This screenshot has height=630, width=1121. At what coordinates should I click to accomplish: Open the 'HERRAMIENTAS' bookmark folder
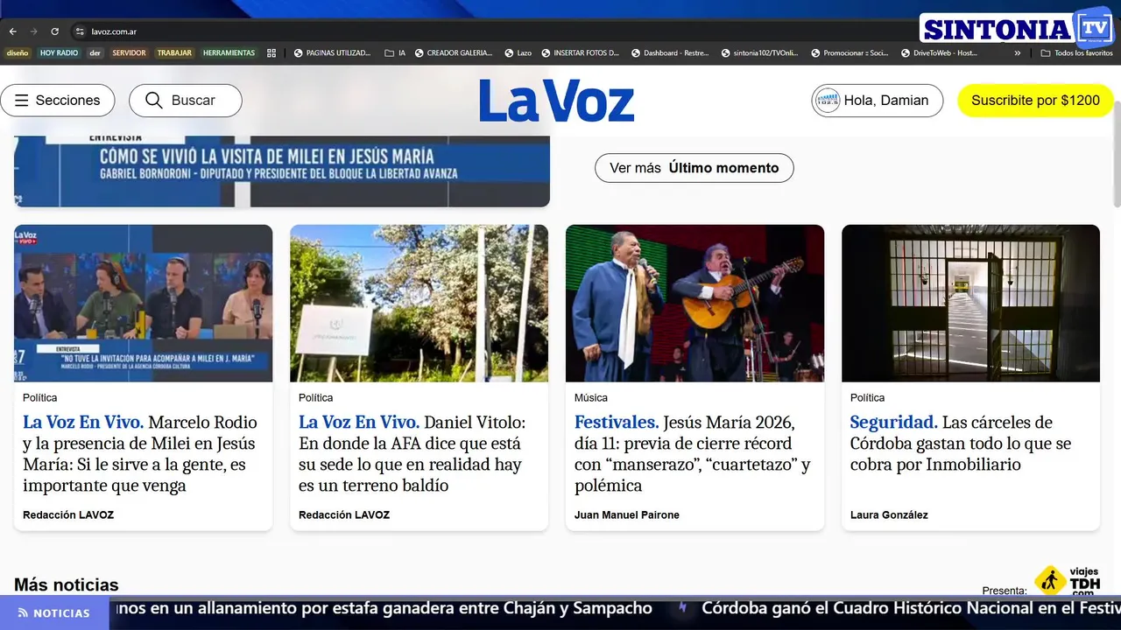coord(229,53)
